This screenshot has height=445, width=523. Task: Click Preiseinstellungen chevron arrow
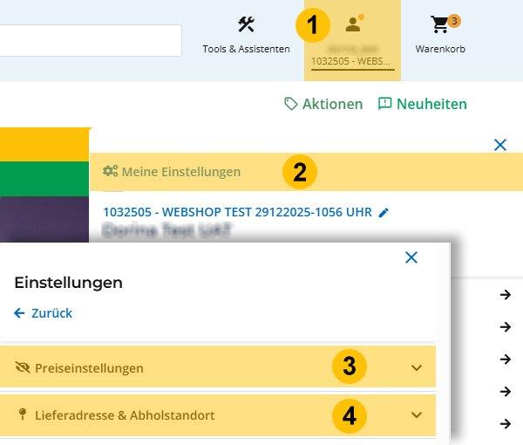(x=417, y=368)
